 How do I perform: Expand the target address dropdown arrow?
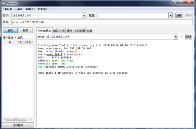(x=84, y=16)
